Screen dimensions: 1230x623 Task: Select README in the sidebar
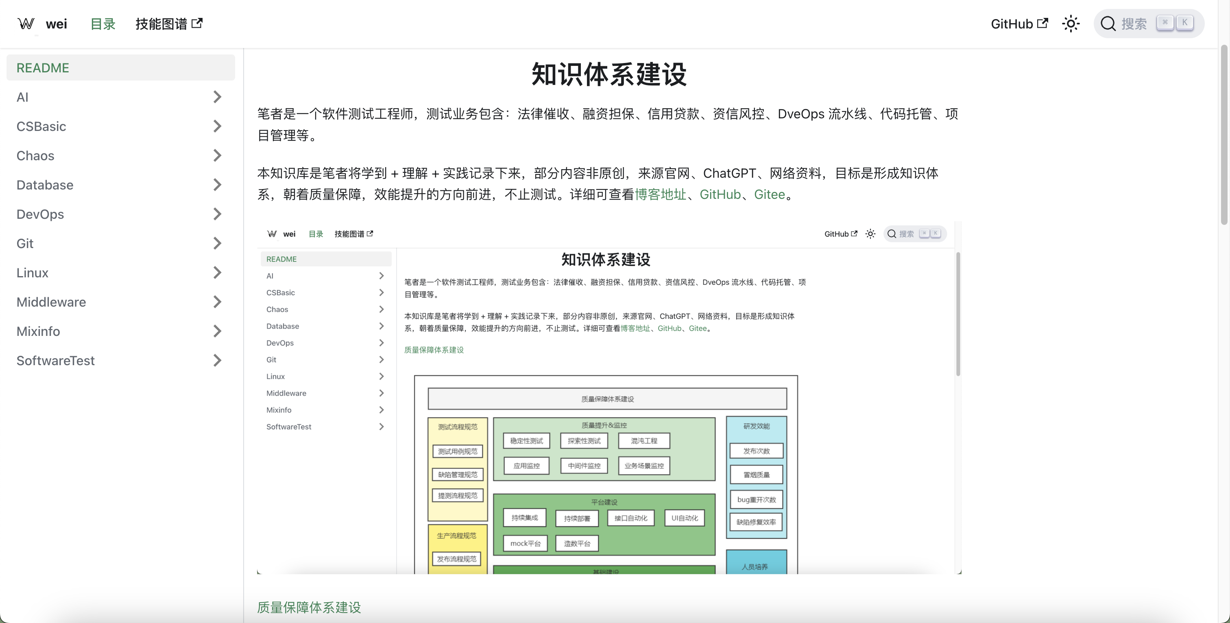tap(43, 68)
